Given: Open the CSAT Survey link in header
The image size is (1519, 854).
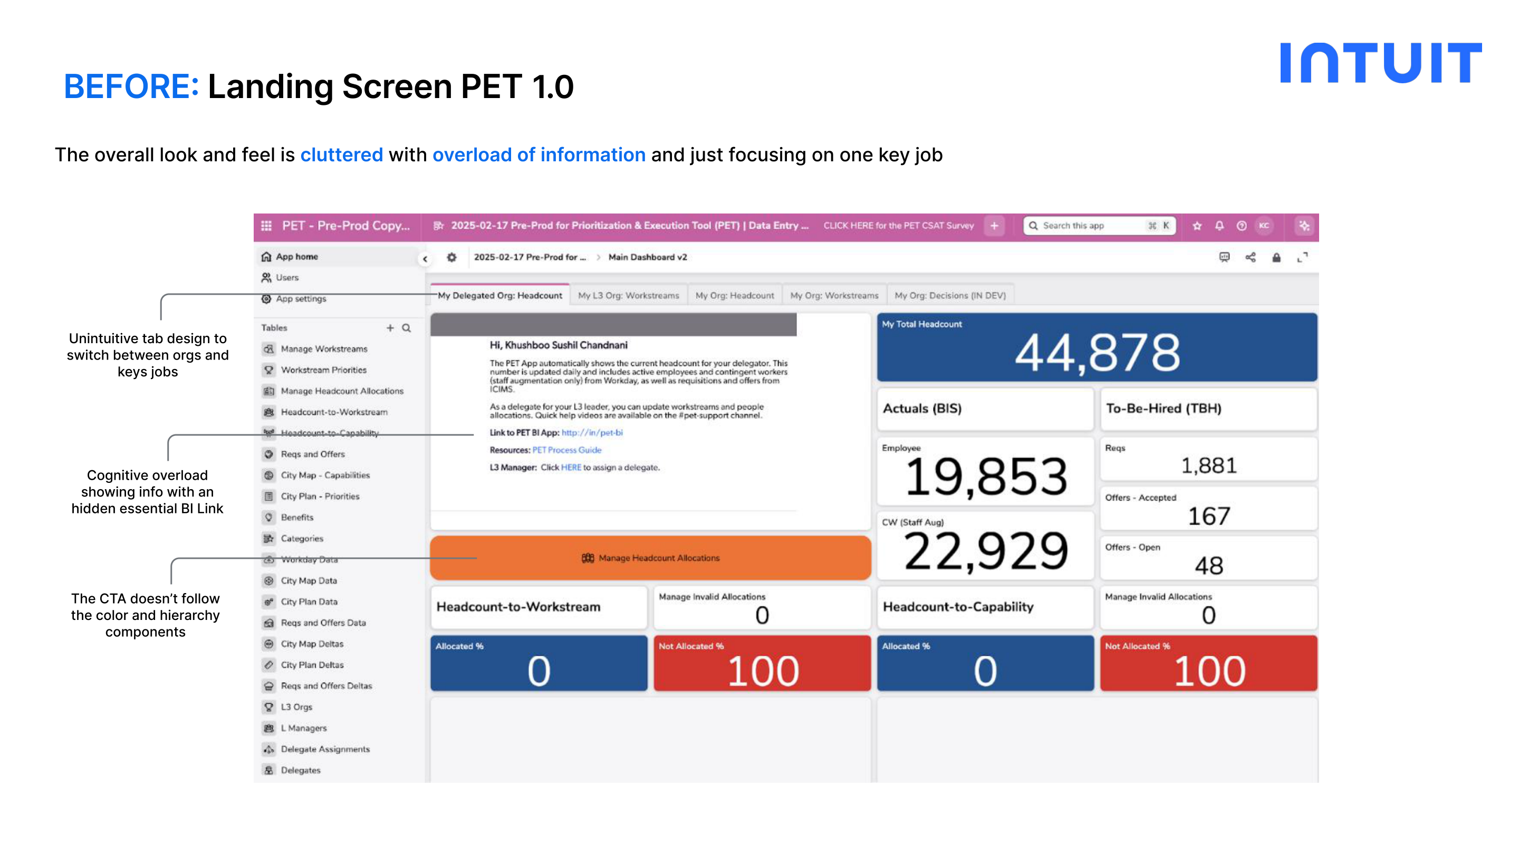Looking at the screenshot, I should [x=899, y=226].
